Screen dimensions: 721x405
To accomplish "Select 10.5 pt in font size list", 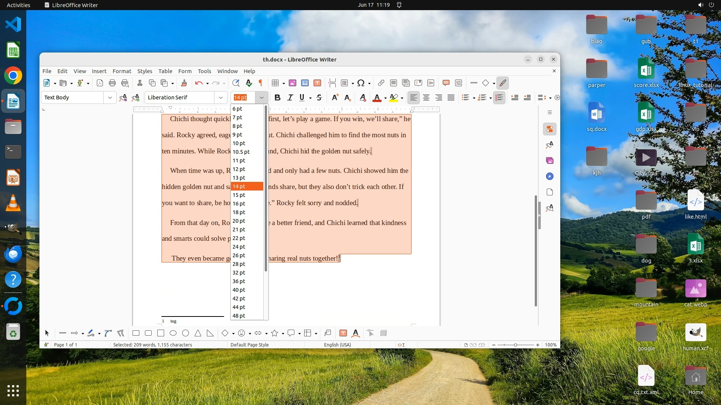I will pyautogui.click(x=241, y=152).
